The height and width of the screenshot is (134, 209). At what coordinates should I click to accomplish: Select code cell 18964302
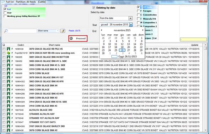tap(20, 82)
